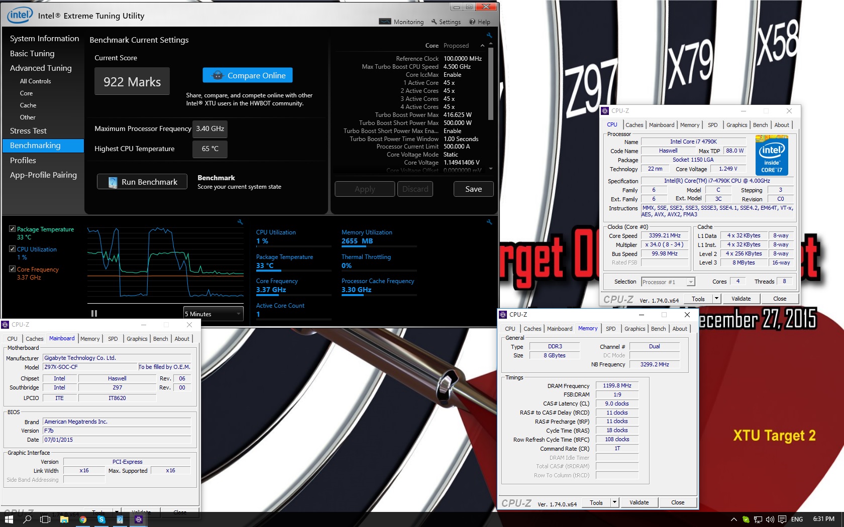The image size is (844, 527).
Task: Uncheck the CPU Utilization graph checkbox
Action: (13, 249)
